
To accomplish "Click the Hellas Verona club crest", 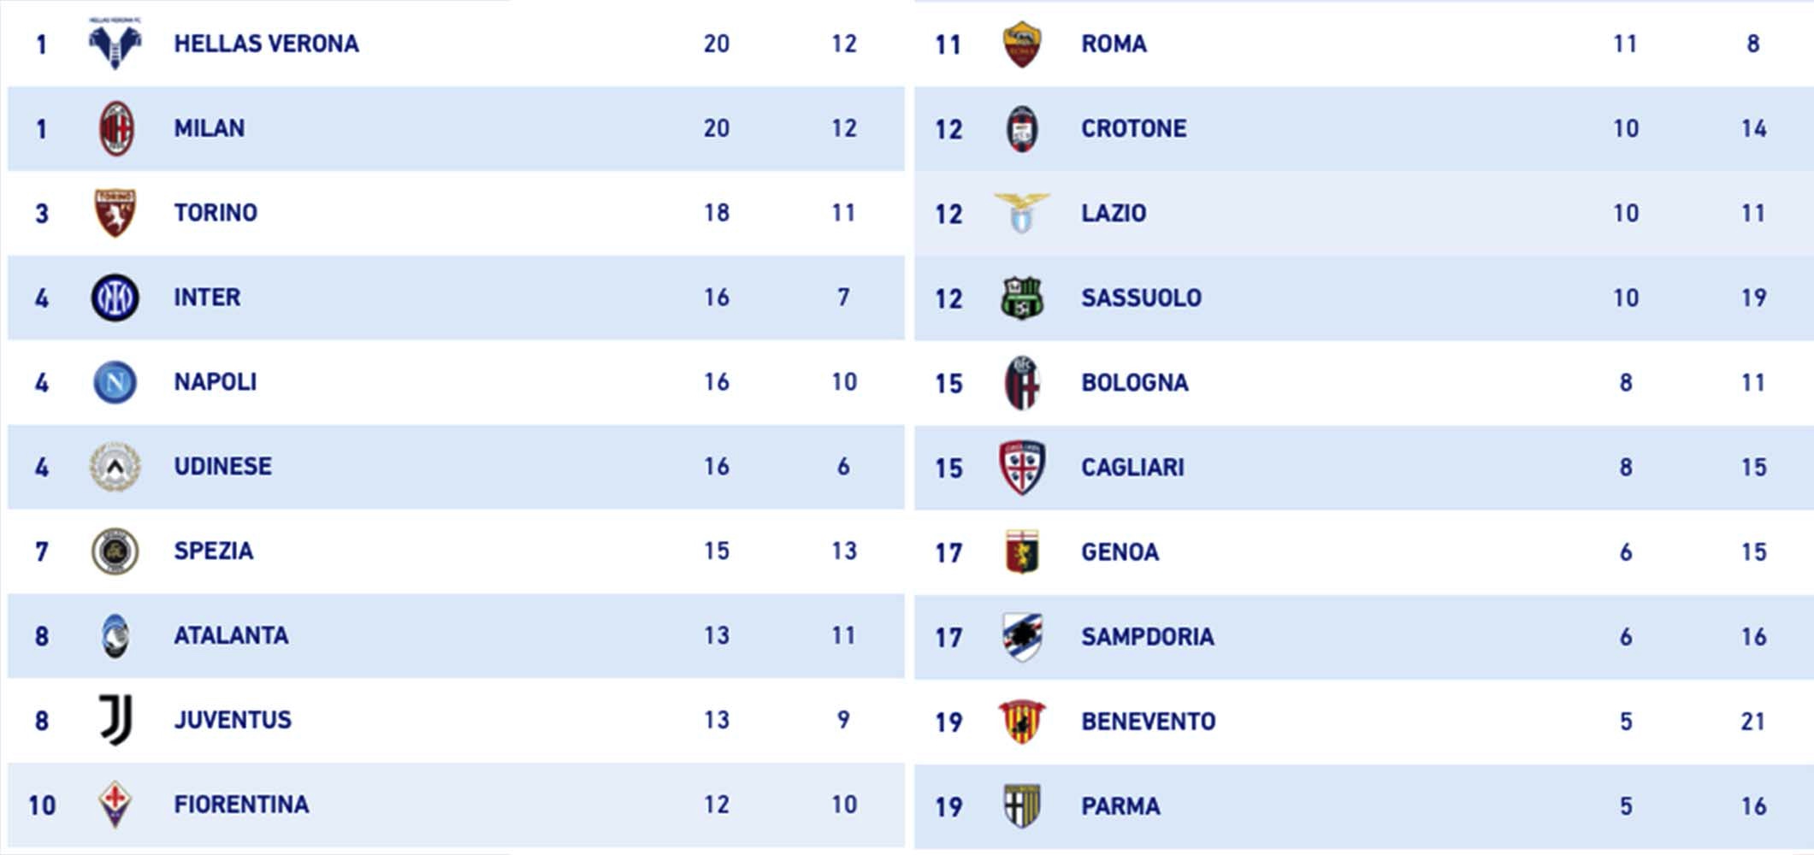I will tap(115, 44).
